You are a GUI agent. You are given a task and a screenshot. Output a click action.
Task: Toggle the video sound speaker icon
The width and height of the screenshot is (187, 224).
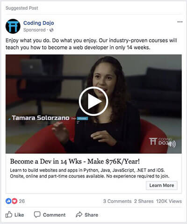pyautogui.click(x=173, y=144)
